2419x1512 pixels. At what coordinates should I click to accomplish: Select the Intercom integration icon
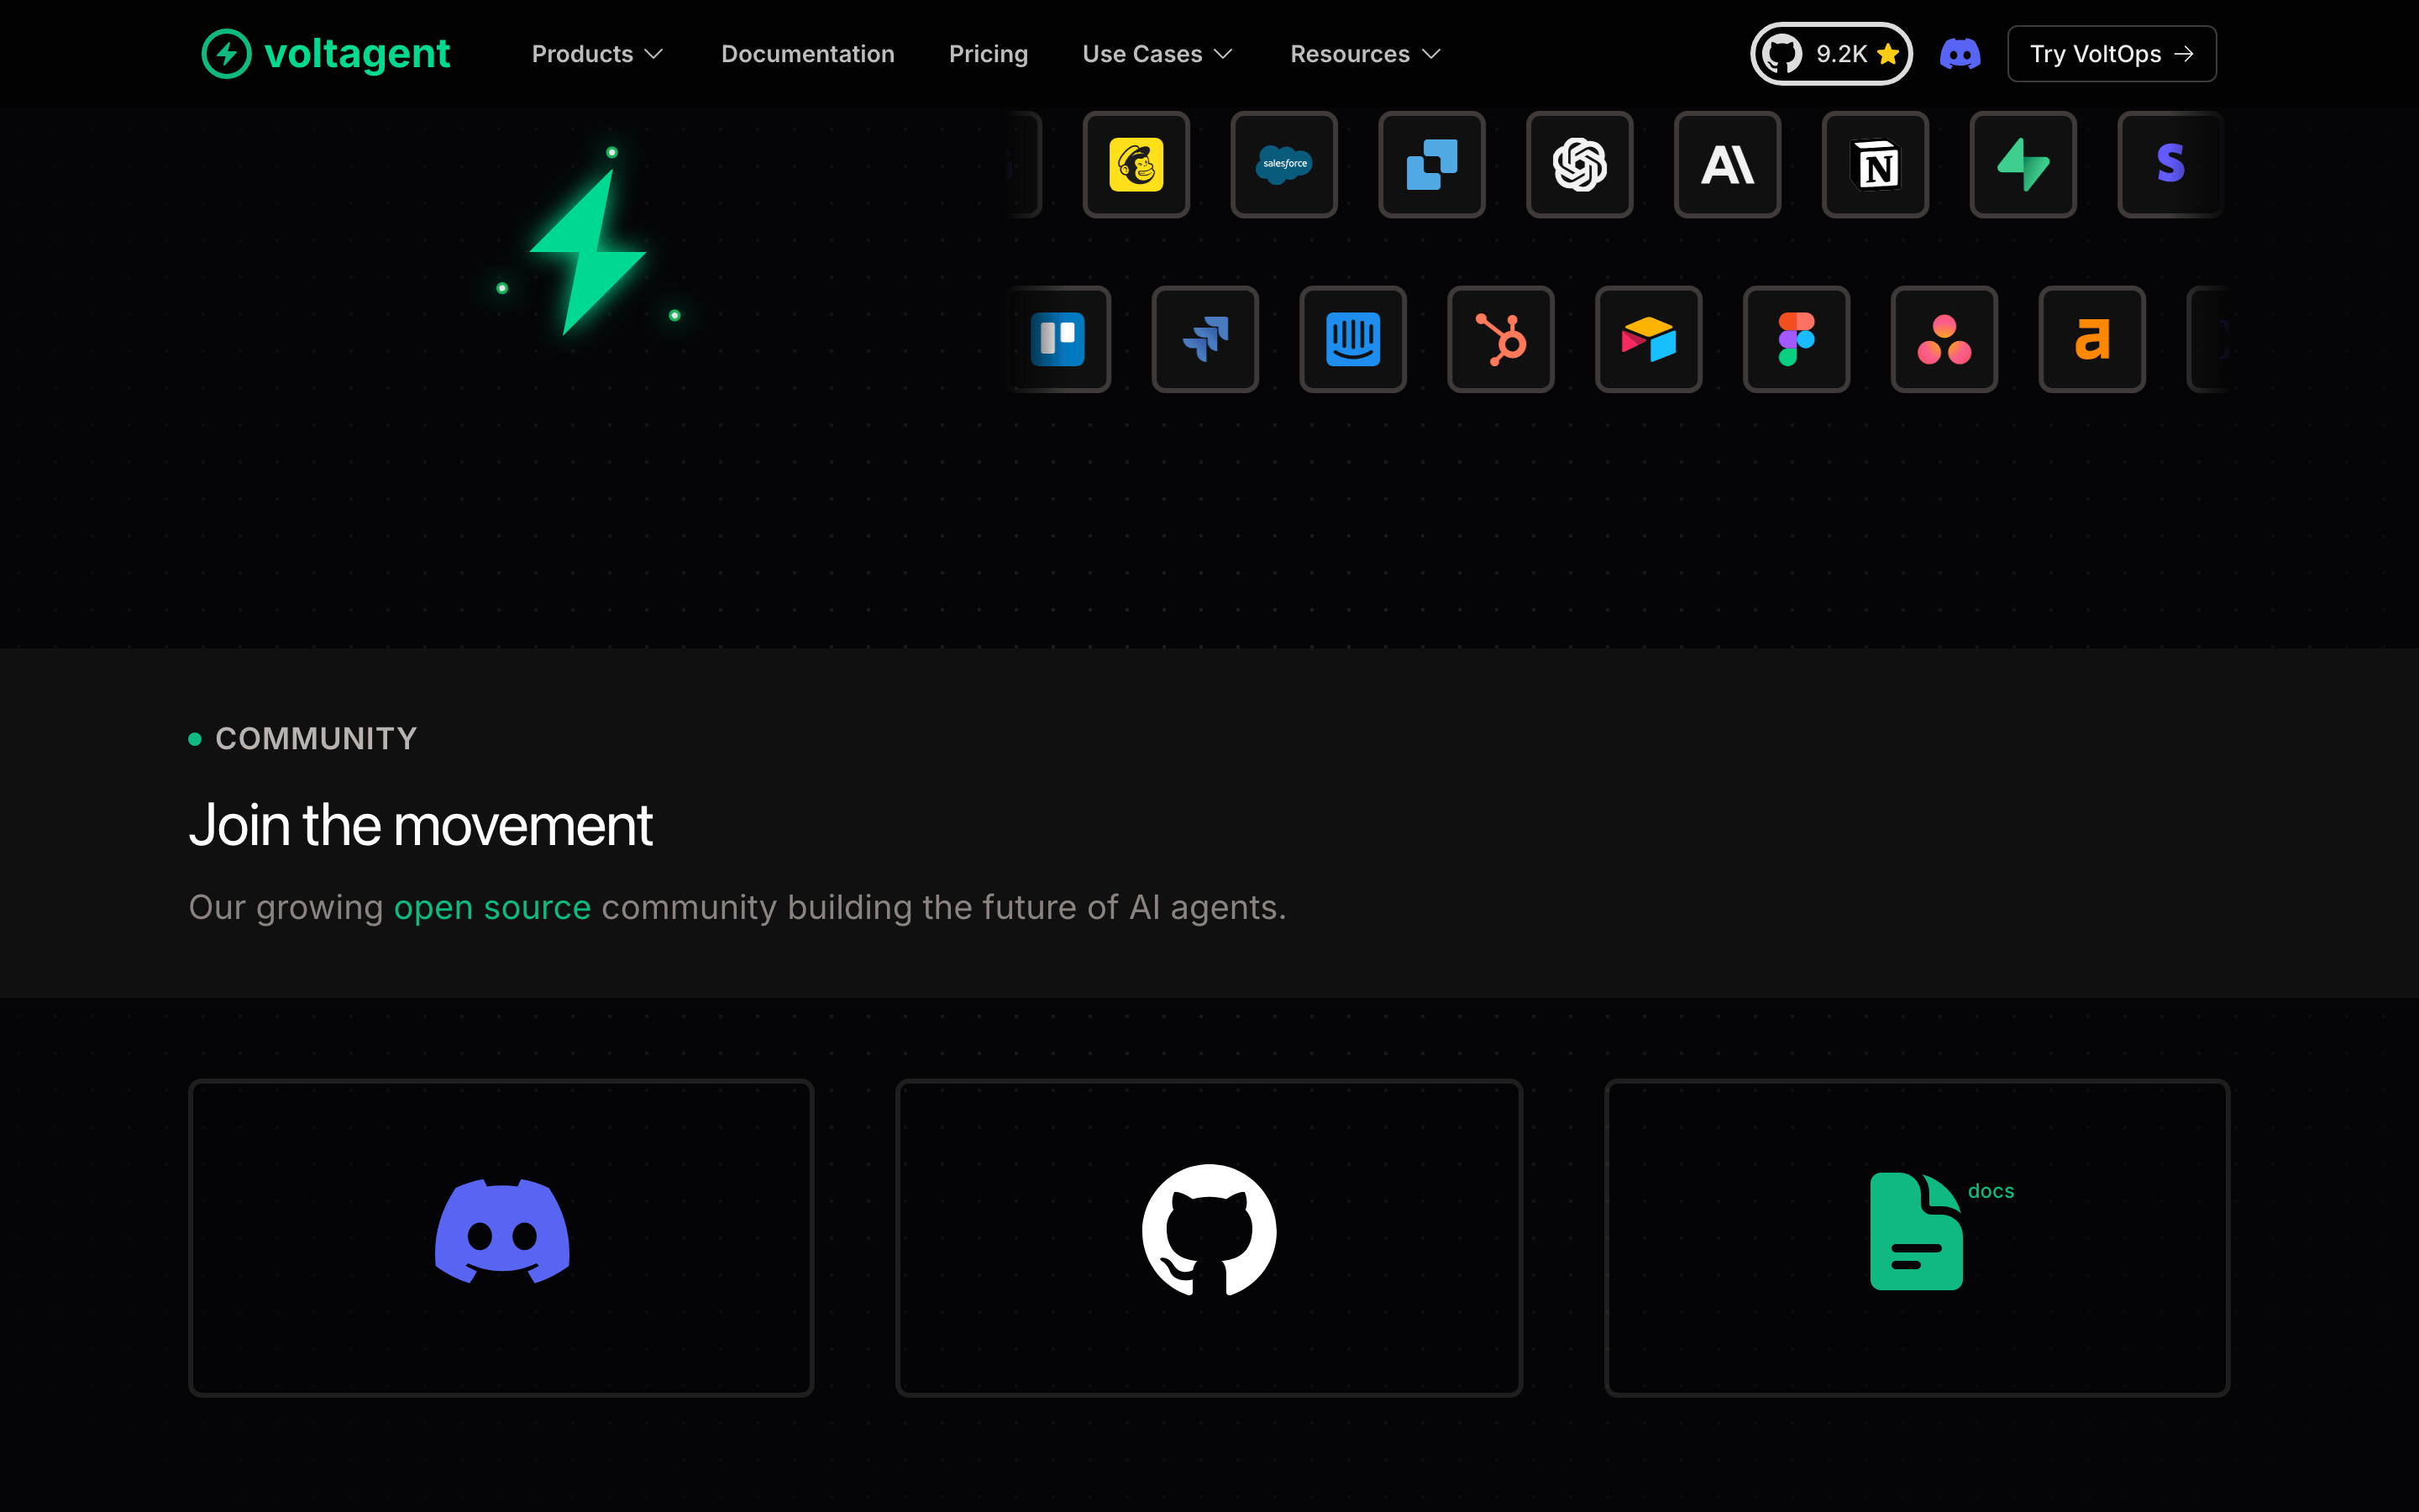tap(1352, 339)
